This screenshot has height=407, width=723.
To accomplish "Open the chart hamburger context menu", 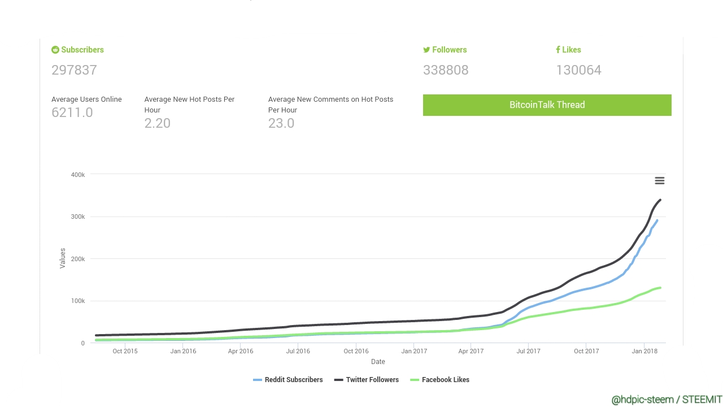I will click(659, 181).
